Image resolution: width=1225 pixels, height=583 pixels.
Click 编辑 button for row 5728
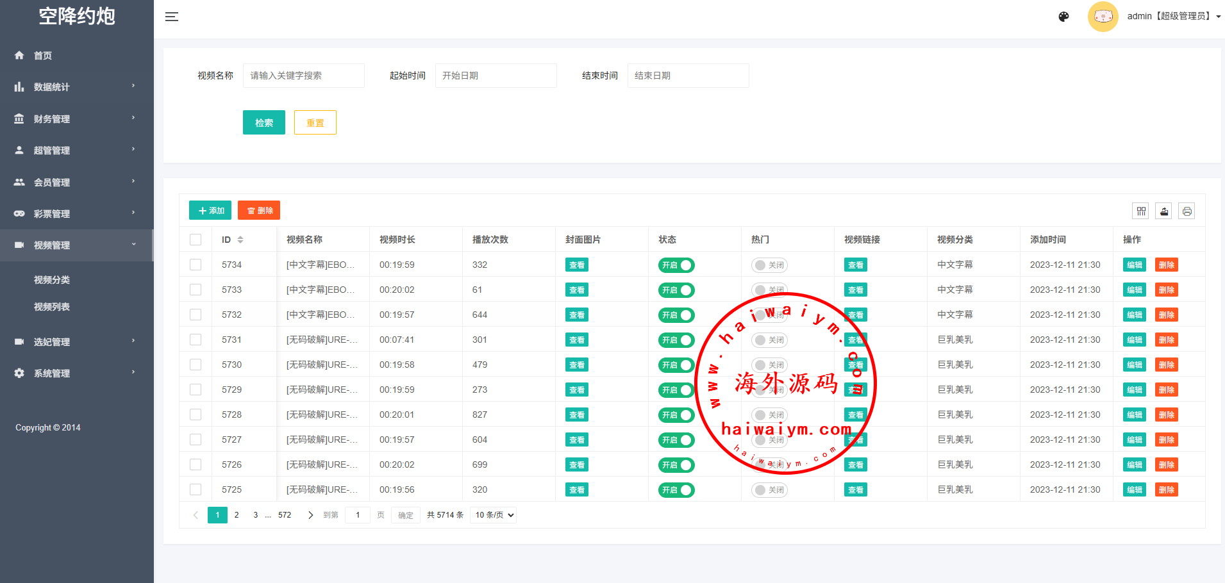pos(1134,415)
